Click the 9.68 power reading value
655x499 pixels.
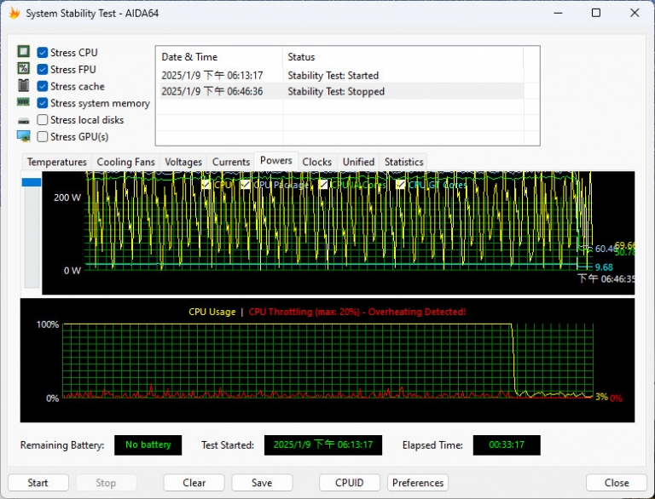coord(604,267)
